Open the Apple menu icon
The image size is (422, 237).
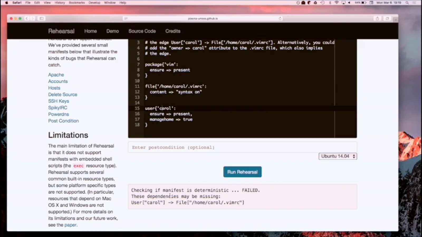pyautogui.click(x=7, y=3)
